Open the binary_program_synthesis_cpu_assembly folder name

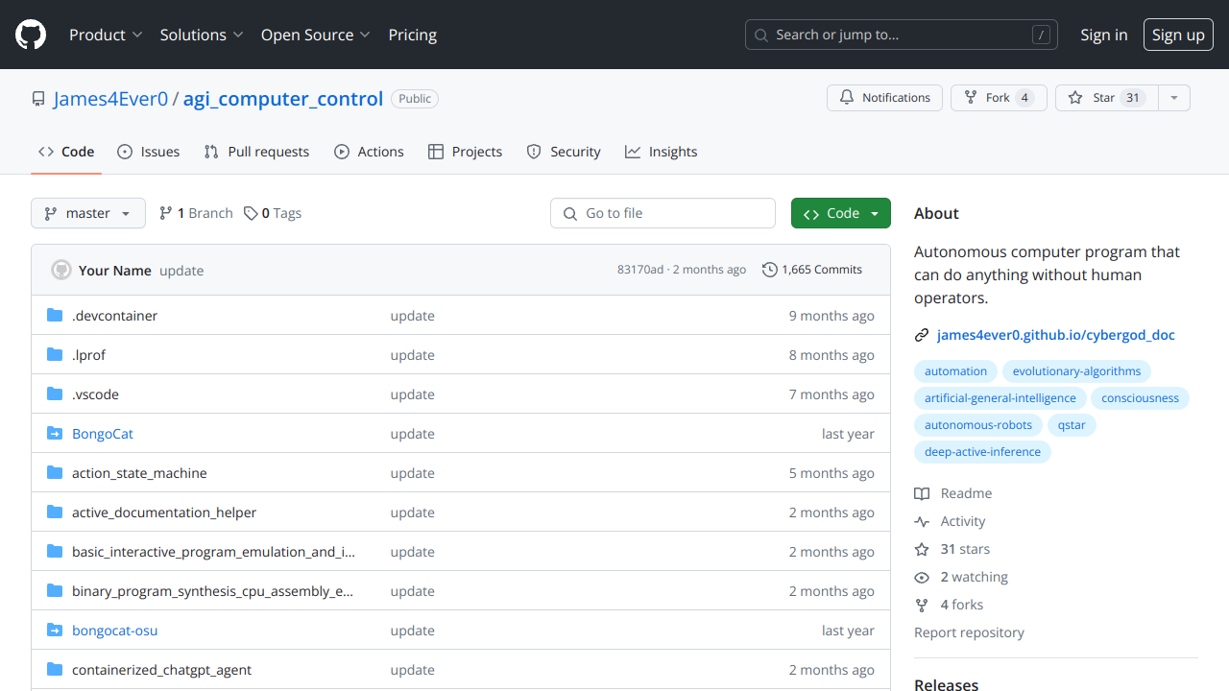pos(212,591)
